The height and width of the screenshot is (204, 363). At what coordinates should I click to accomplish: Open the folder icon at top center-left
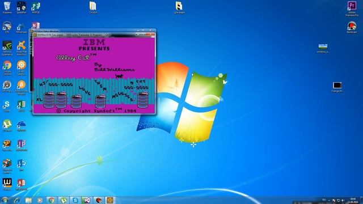coord(93,7)
